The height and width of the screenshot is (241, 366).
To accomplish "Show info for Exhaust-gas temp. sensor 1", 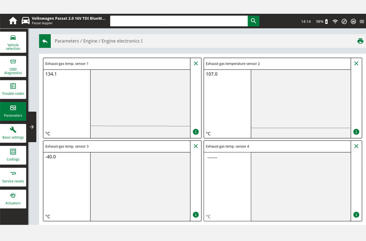I will (196, 132).
